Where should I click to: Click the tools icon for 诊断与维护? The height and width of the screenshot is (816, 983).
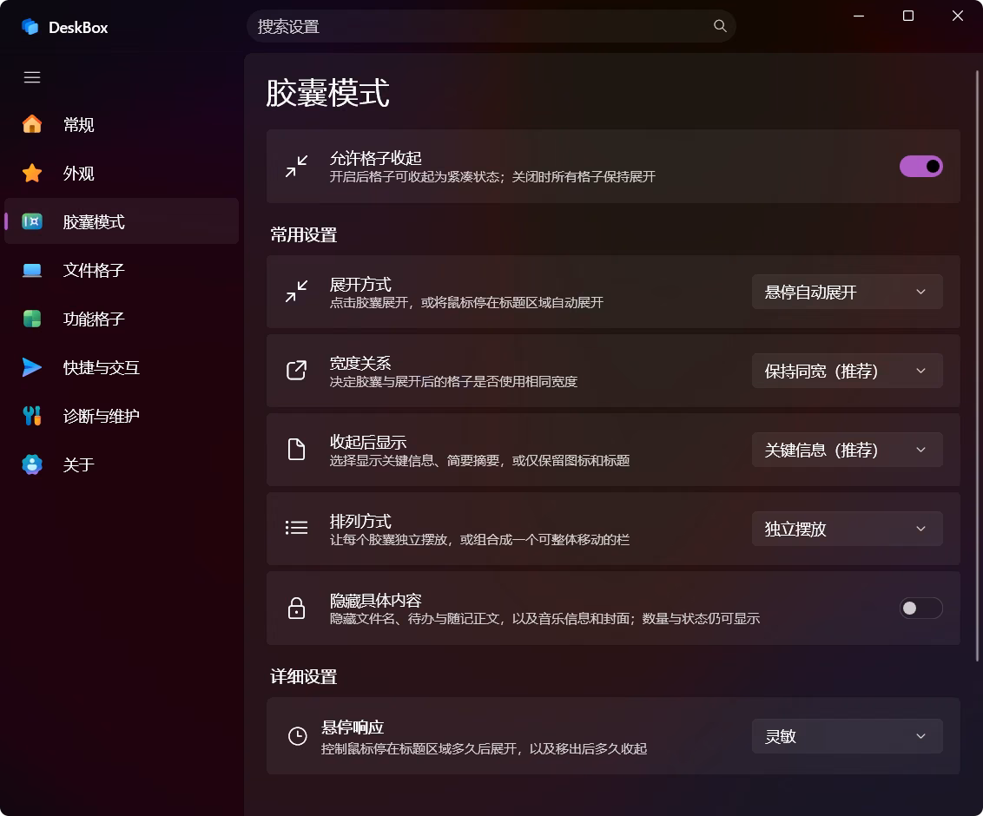tap(32, 416)
